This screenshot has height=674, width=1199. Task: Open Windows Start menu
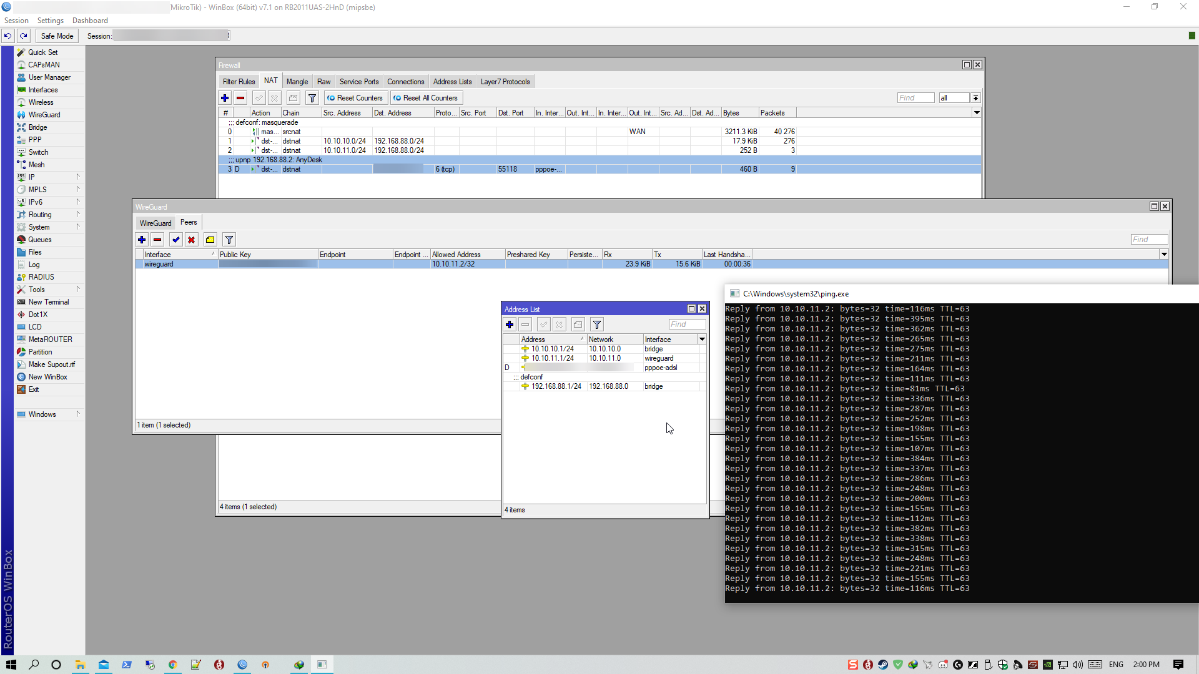(11, 665)
